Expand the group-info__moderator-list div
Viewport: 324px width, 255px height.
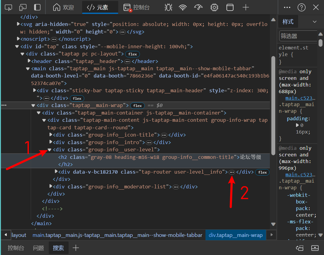[x=51, y=186]
